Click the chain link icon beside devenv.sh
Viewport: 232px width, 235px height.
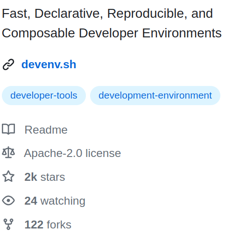(x=8, y=64)
